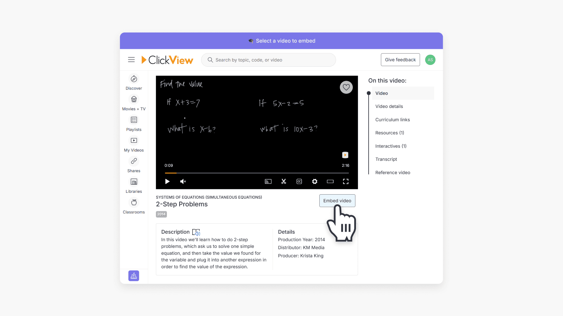Jump to Video details
563x316 pixels.
tap(389, 107)
